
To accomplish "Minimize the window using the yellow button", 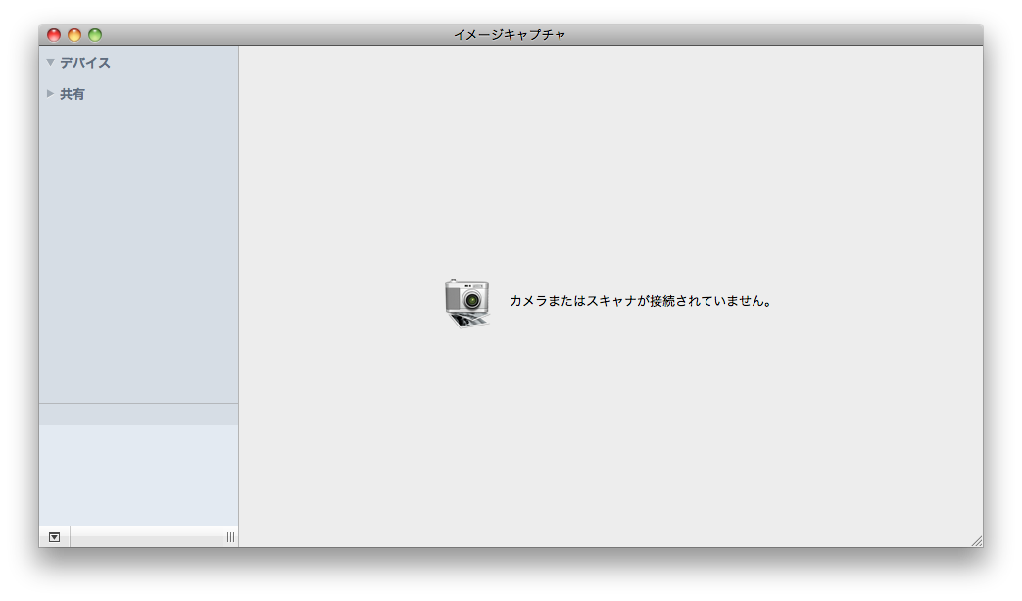I will (x=74, y=35).
